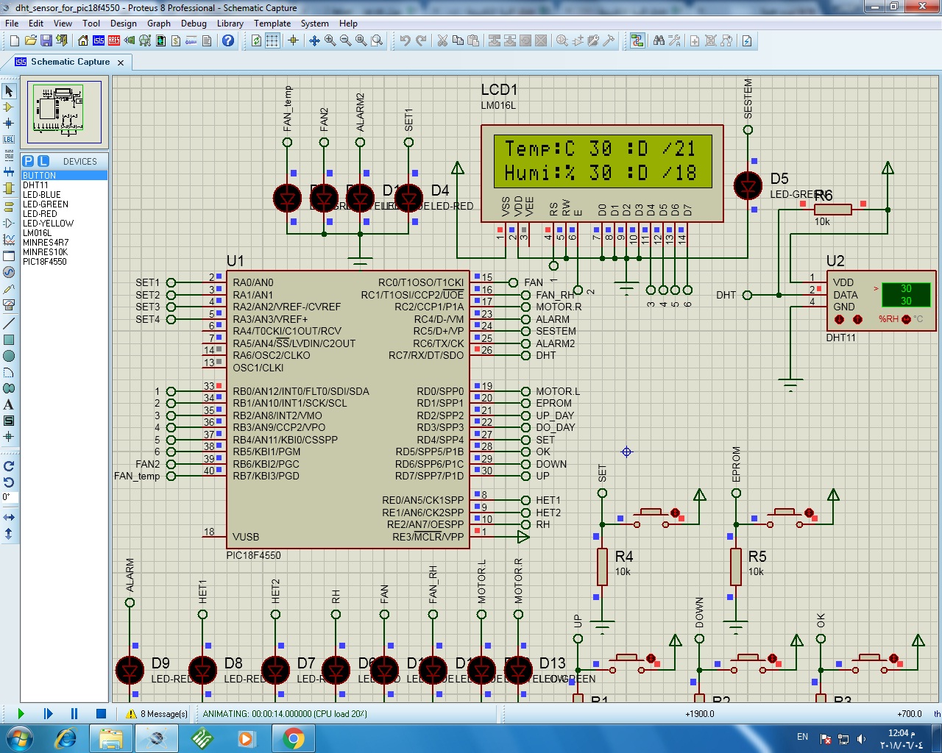Choose the Selection mode arrow
The width and height of the screenshot is (942, 753).
9,91
